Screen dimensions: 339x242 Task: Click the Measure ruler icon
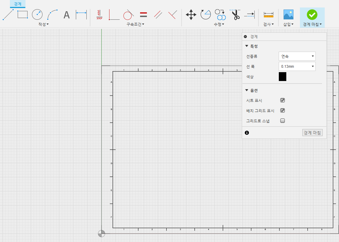coord(268,15)
